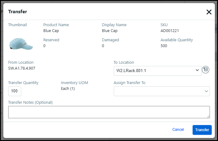This screenshot has width=218, height=141.
Task: Open the Assign Transfer To dropdown
Action: pos(161,91)
